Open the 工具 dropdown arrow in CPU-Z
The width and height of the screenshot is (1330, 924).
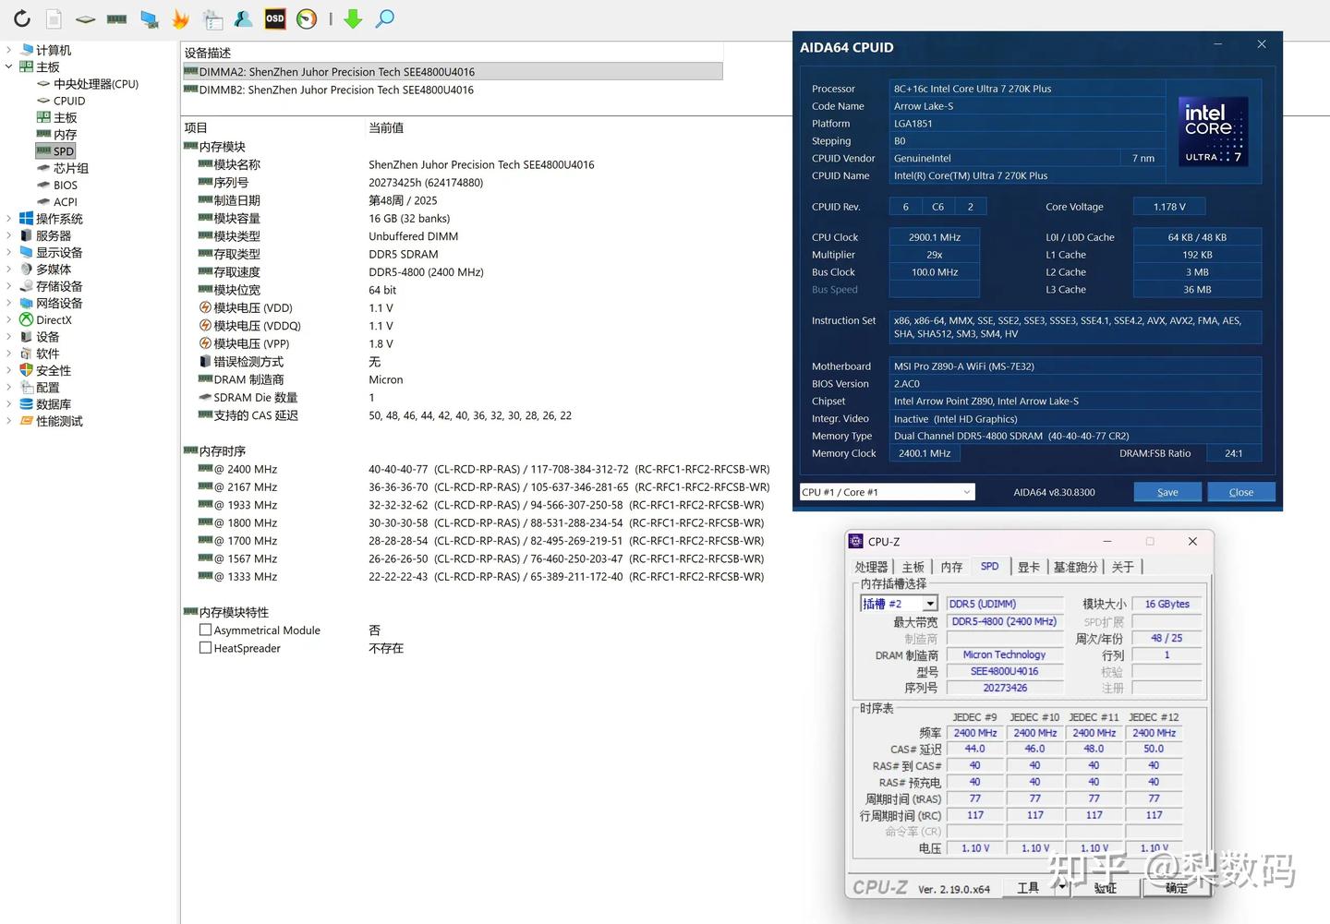coord(1062,887)
